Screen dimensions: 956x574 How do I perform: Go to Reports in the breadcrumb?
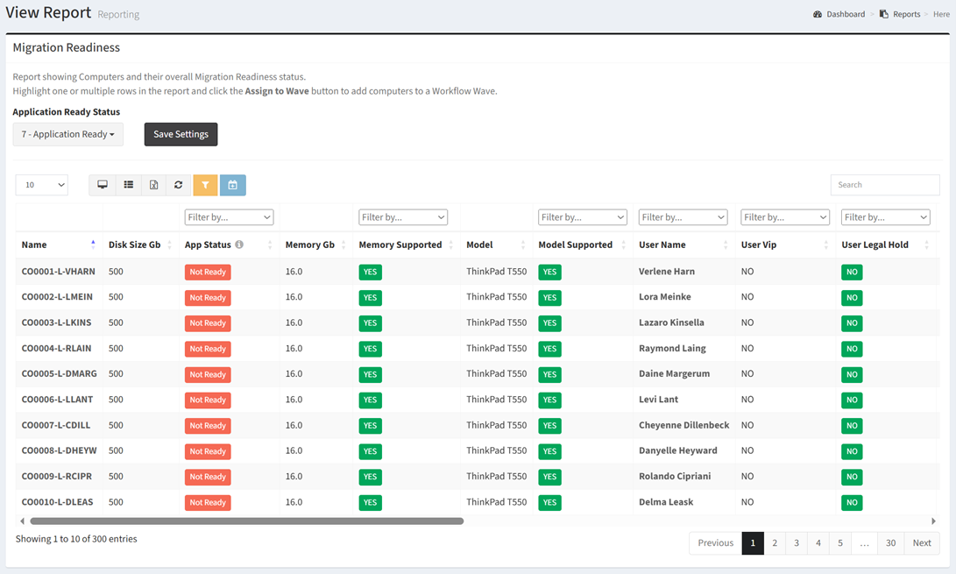pyautogui.click(x=905, y=14)
